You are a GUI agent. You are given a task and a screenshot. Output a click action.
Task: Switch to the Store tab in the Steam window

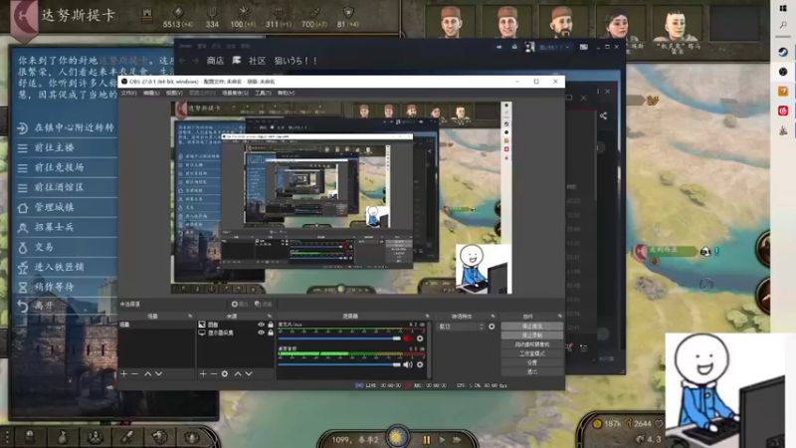[215, 61]
